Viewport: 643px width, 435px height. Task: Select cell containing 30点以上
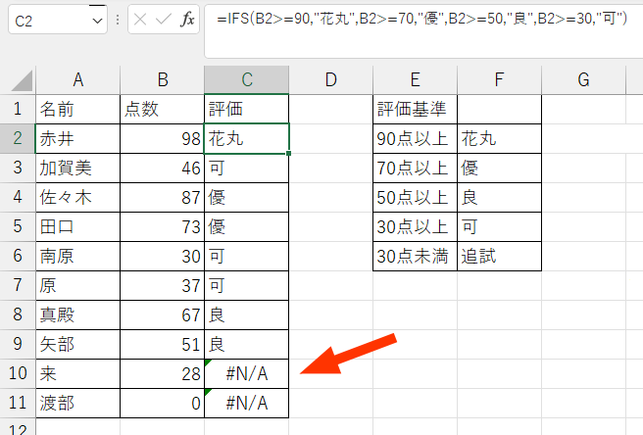click(x=415, y=226)
